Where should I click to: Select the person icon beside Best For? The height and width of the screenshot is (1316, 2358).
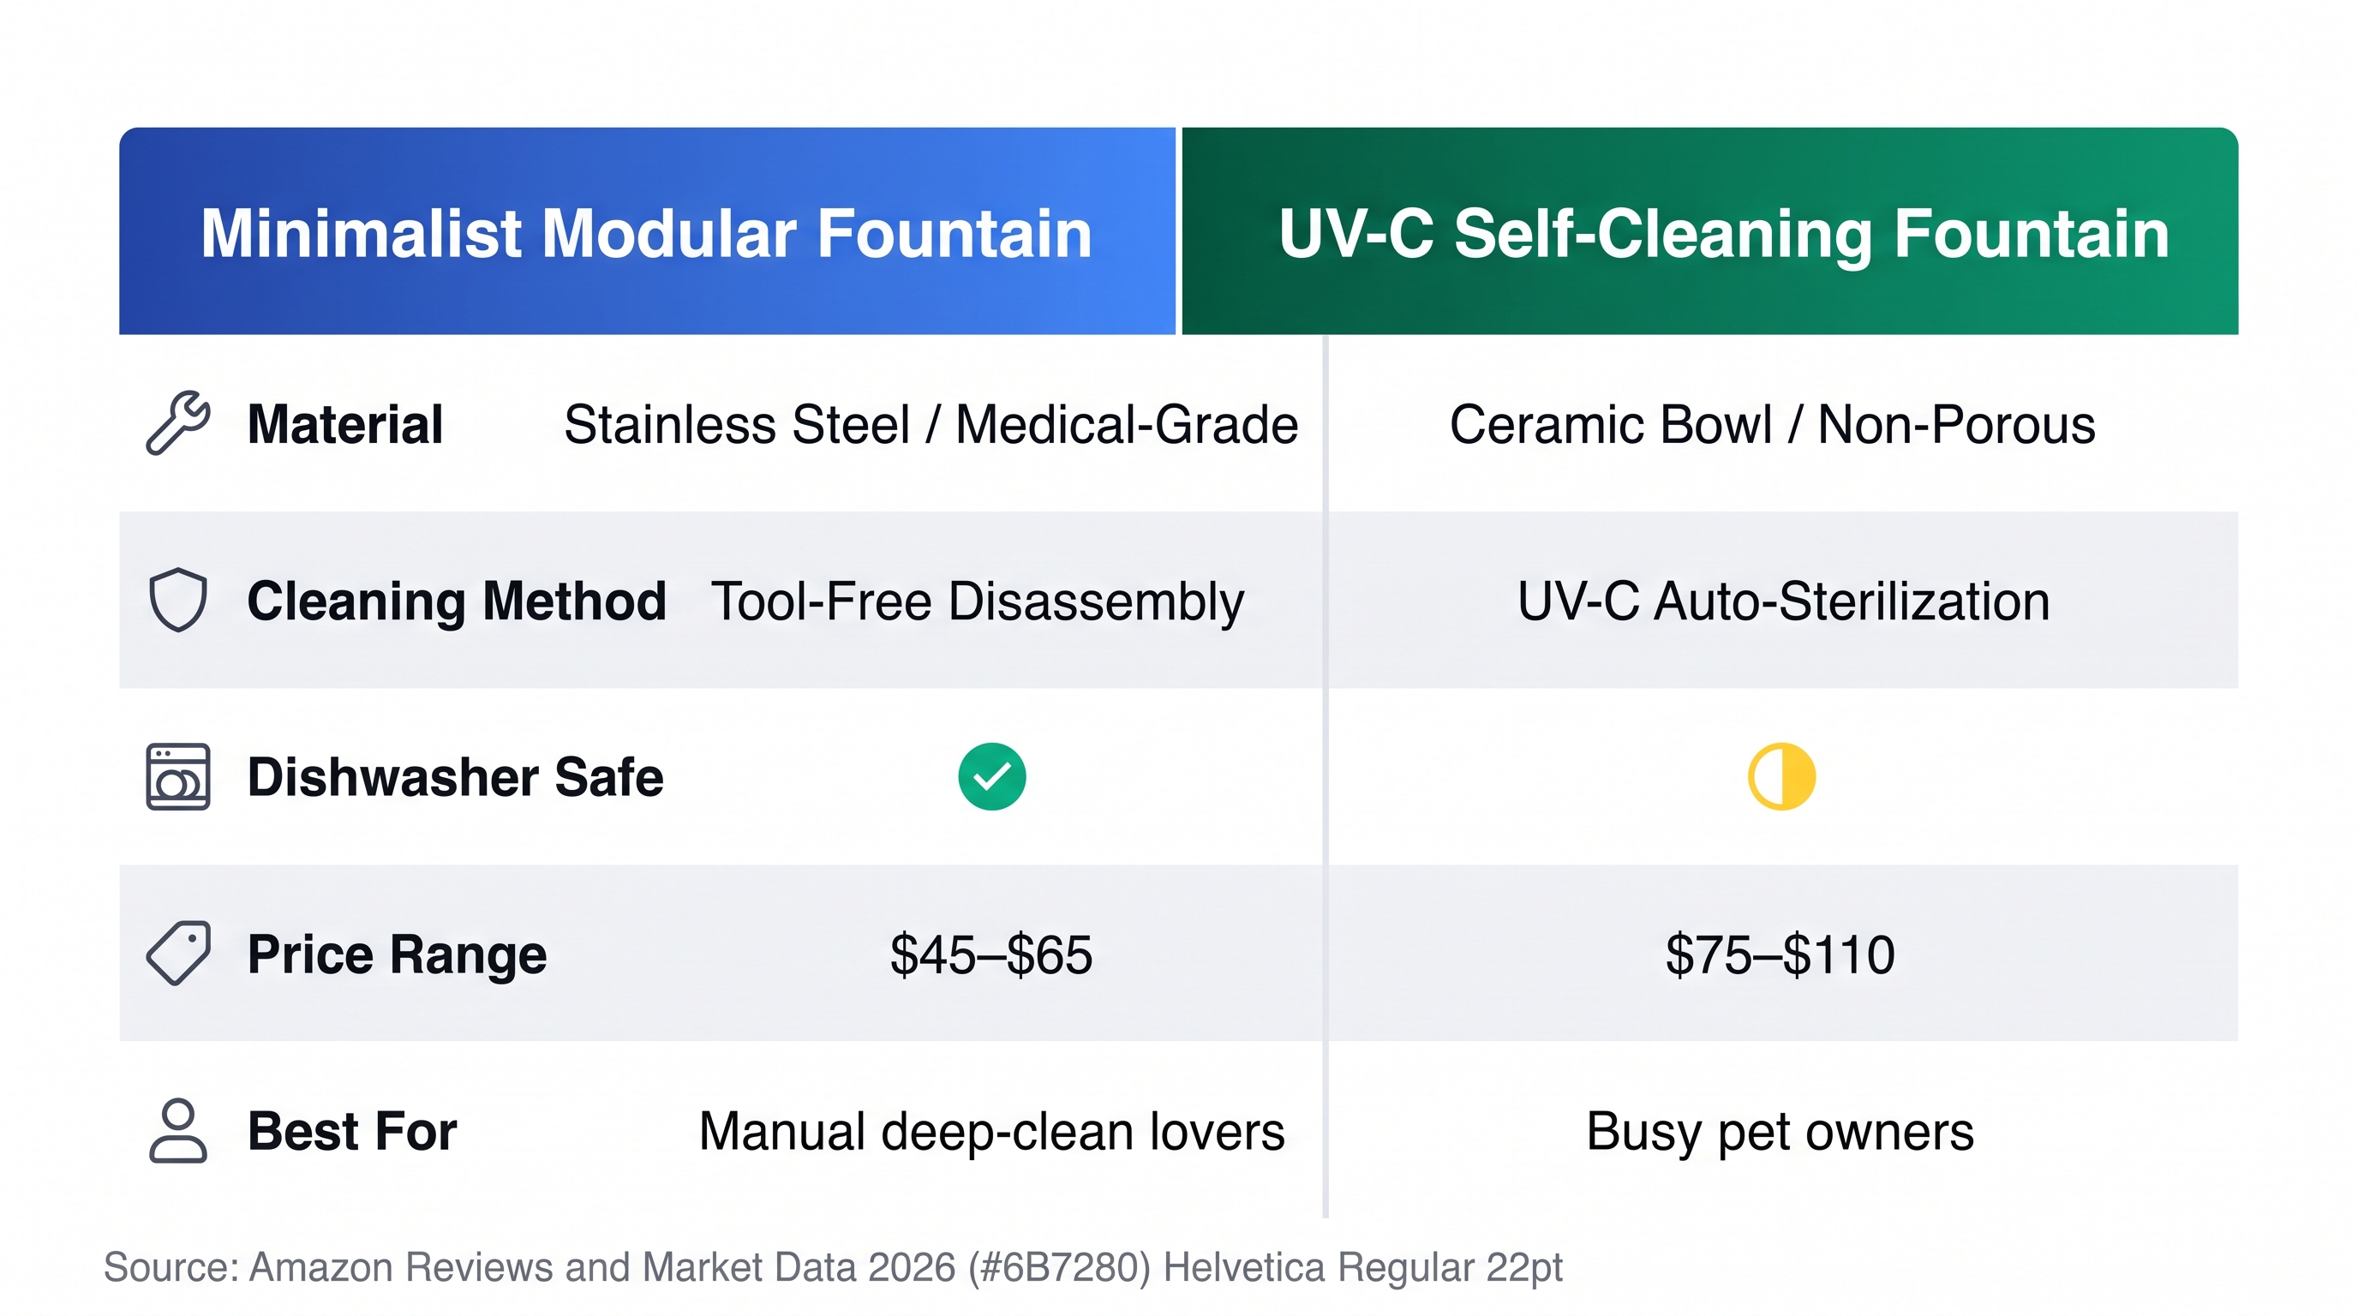178,1131
